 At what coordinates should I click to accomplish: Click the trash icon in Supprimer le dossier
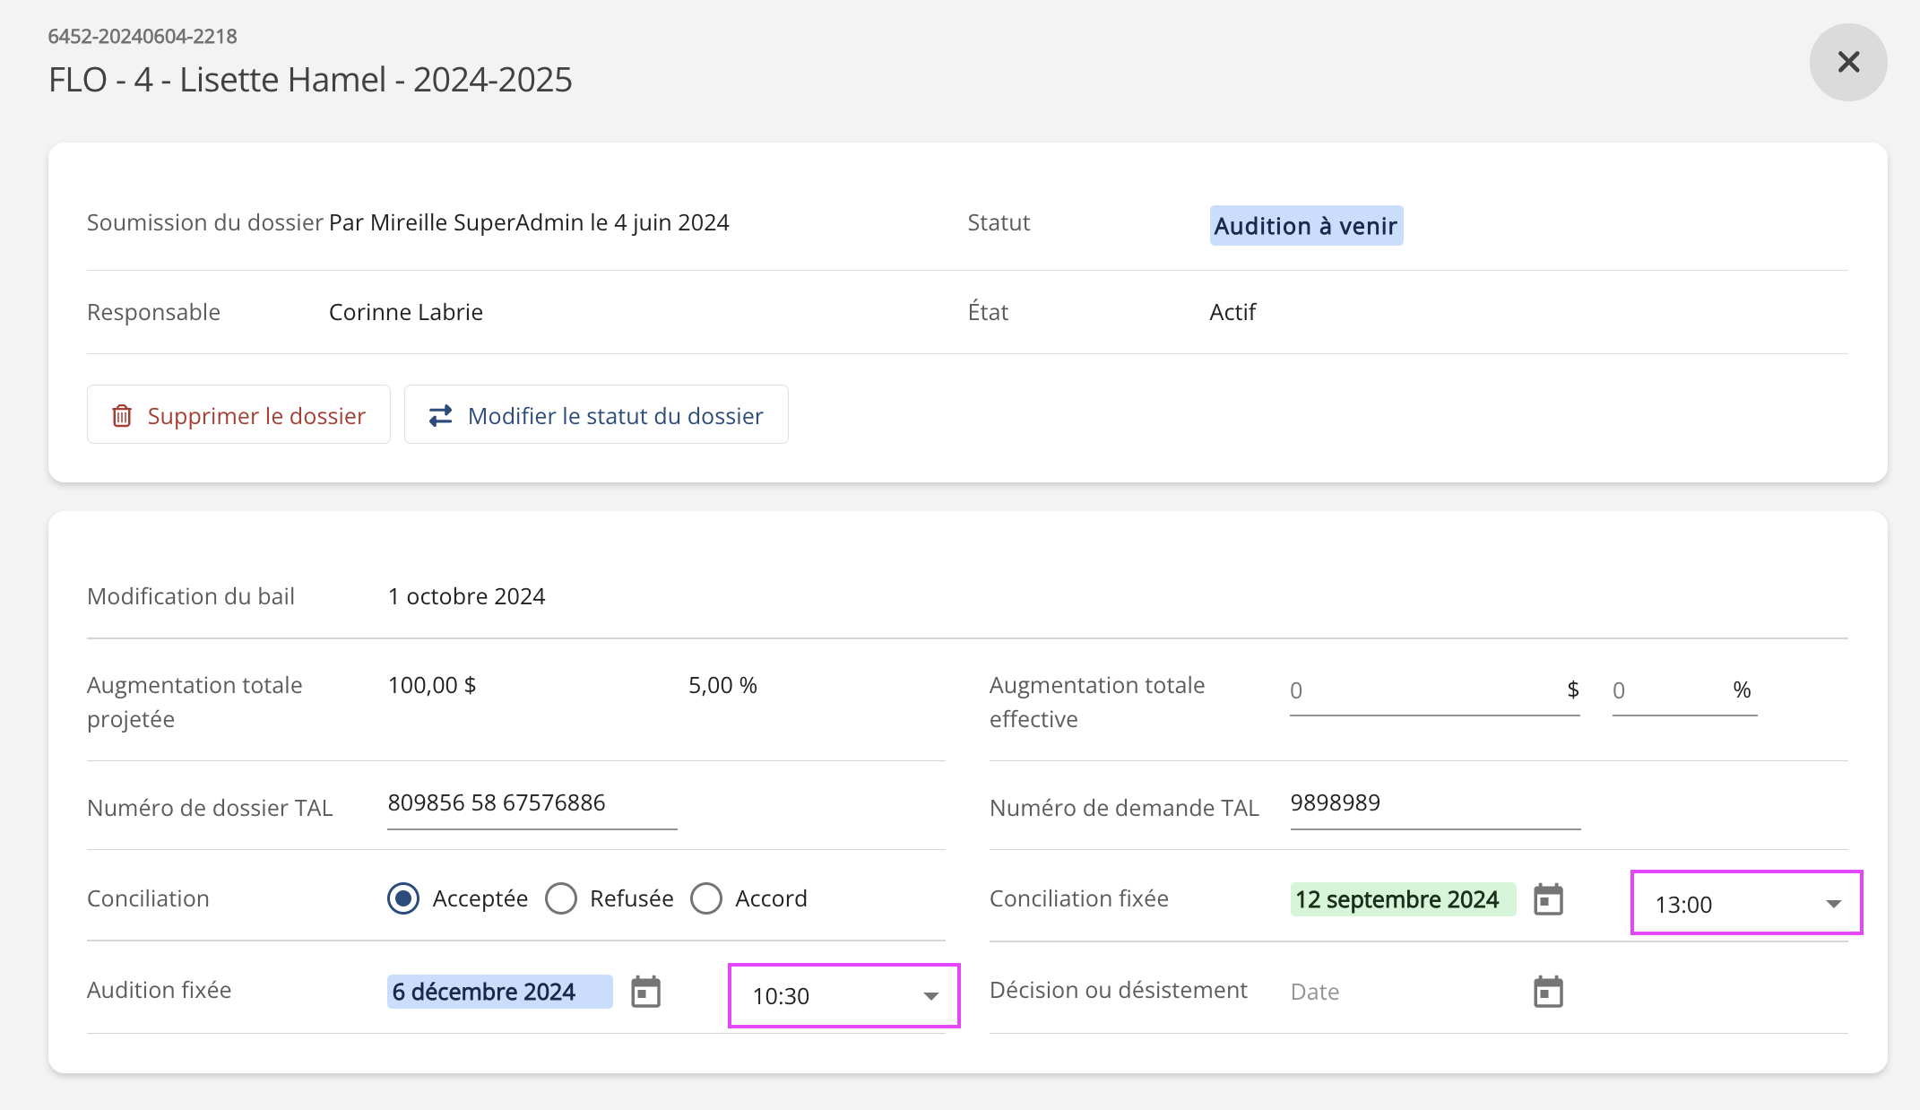[x=122, y=416]
